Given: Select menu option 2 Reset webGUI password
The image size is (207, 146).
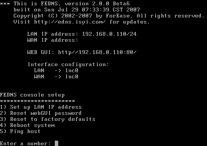Looking at the screenshot, I should pyautogui.click(x=41, y=113).
